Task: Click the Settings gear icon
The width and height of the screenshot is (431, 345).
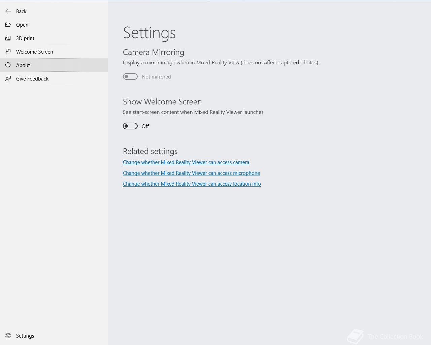Action: 8,336
